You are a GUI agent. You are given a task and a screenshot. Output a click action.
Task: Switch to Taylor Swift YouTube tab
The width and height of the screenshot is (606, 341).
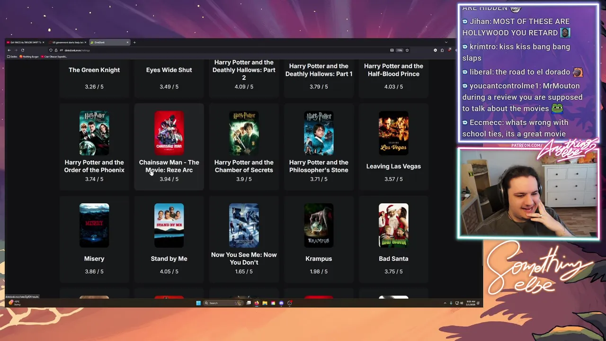(x=25, y=42)
